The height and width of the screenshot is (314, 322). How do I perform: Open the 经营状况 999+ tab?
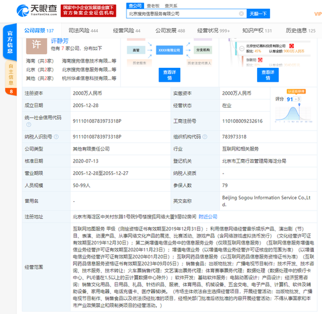(x=213, y=30)
